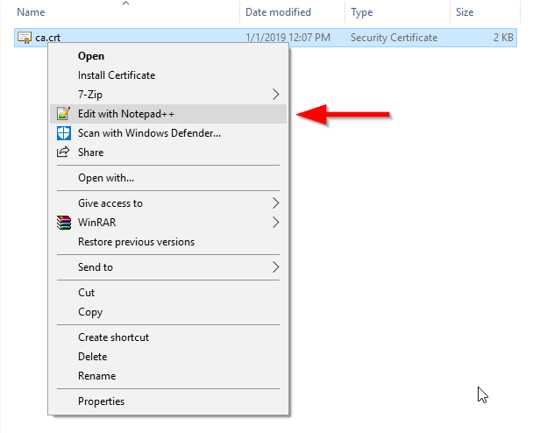Click the Notepad++ icon in context menu
This screenshot has width=540, height=433.
pyautogui.click(x=64, y=114)
